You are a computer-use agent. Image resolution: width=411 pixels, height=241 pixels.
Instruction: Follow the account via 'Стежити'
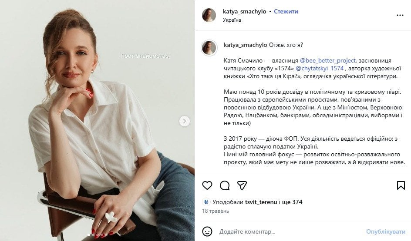click(286, 12)
